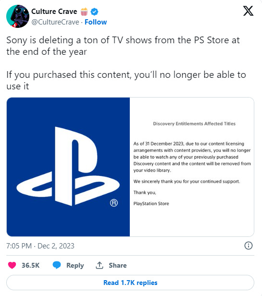Click the blue verified badge
Screen dimensions: 262x296
pyautogui.click(x=94, y=12)
